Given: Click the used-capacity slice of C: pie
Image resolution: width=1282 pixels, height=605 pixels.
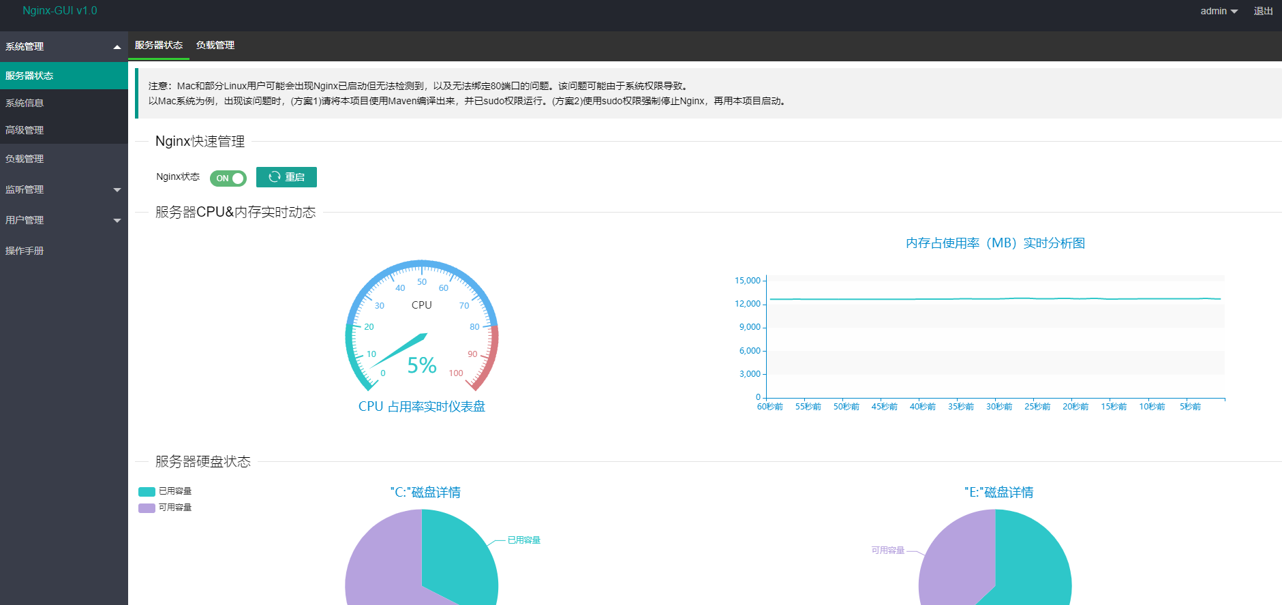Looking at the screenshot, I should point(457,562).
